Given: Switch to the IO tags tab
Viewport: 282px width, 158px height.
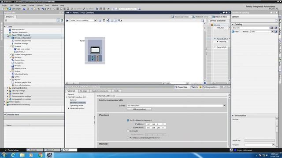Looking at the screenshot, I should coord(83,91).
